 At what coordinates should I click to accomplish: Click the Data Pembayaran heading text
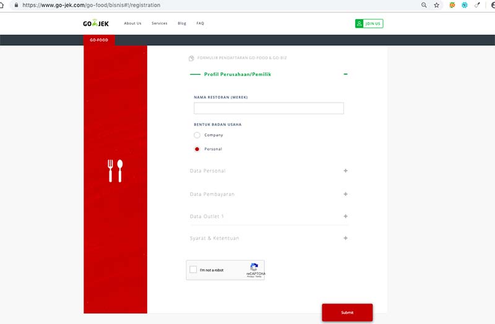point(212,194)
